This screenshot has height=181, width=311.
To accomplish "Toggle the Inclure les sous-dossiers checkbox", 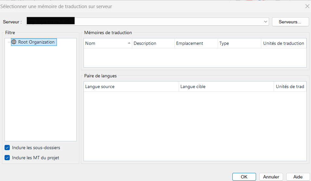I will tap(7, 148).
